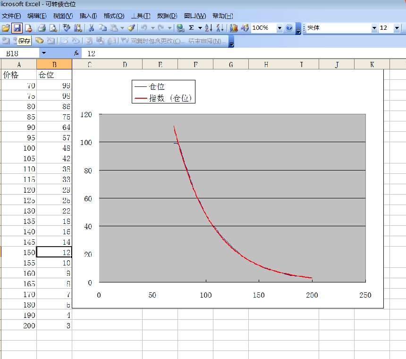Viewport: 406px width, 359px height.
Task: Expand the zoom 100% dropdown
Action: click(x=279, y=28)
